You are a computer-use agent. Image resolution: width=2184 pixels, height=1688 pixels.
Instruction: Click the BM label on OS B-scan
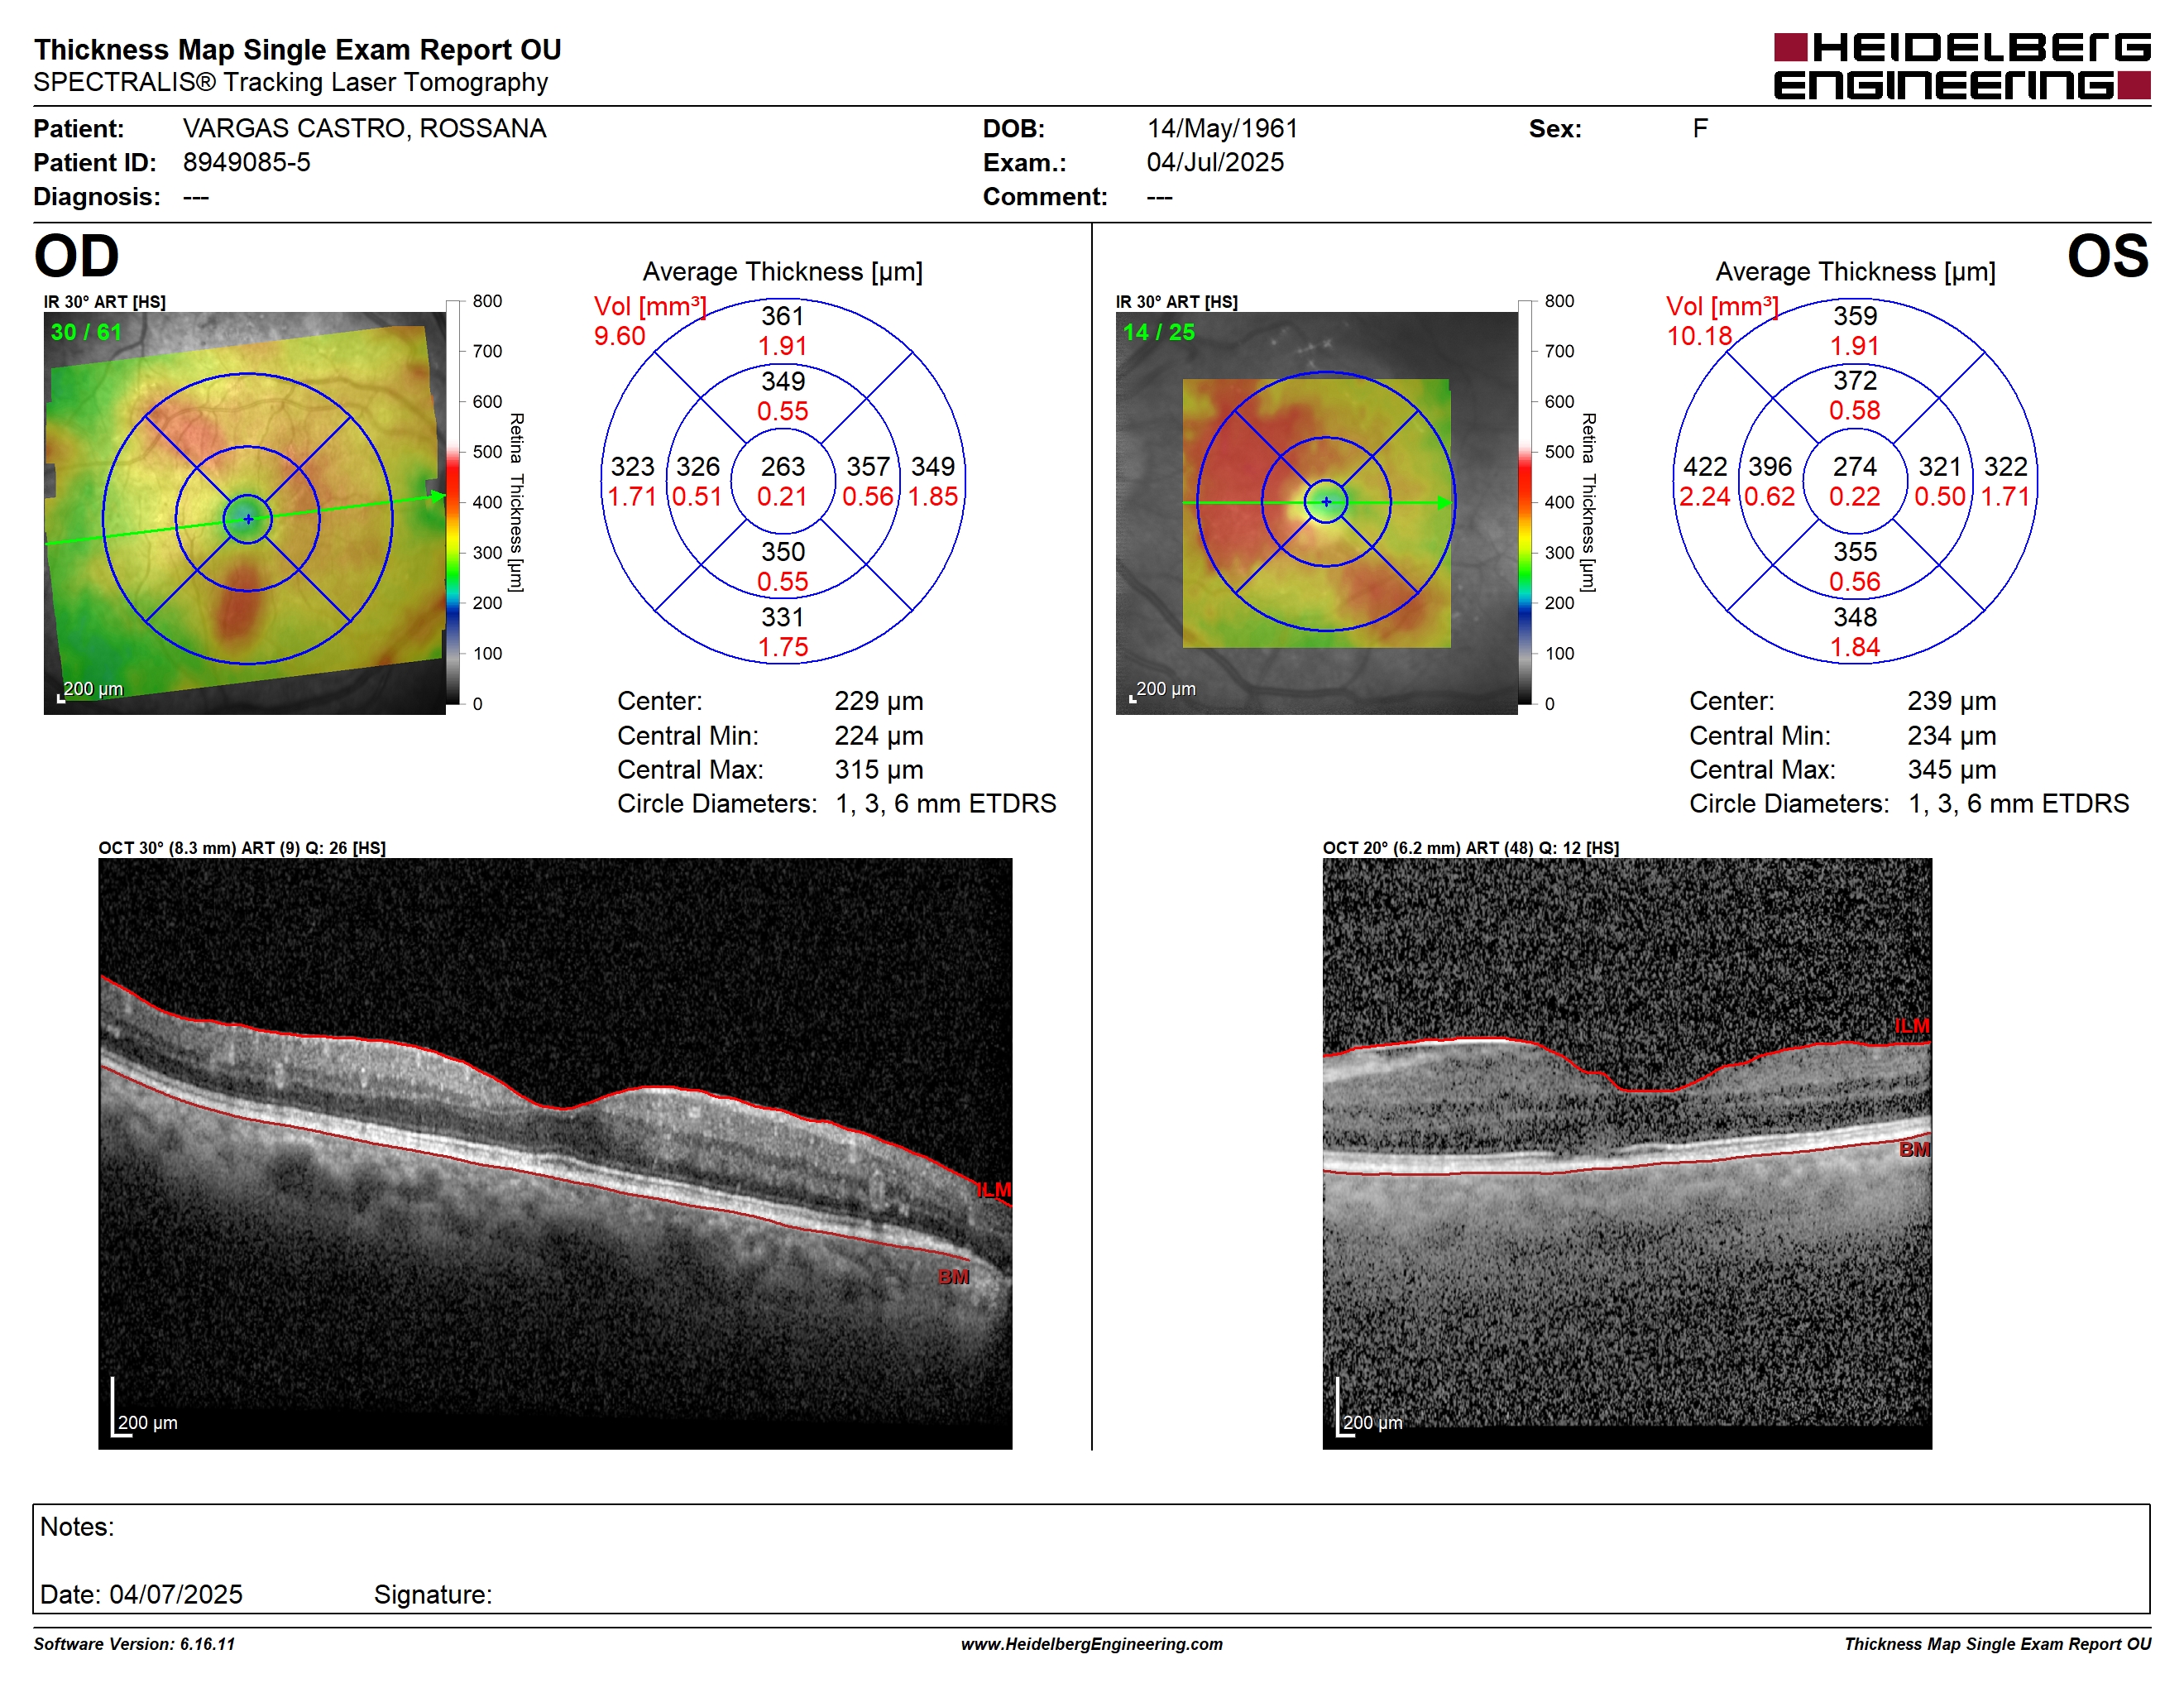(1914, 1150)
